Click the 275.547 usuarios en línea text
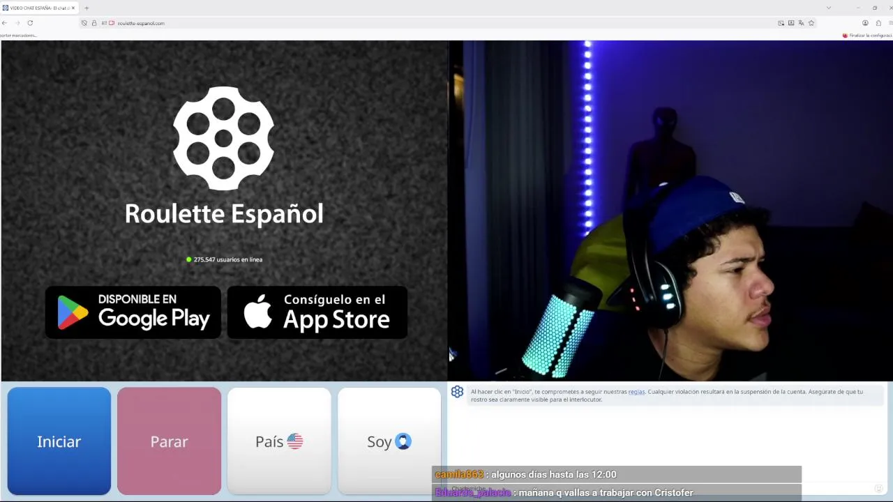 tap(228, 259)
